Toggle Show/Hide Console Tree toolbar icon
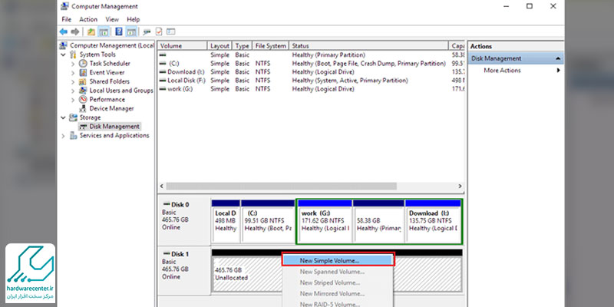 point(104,31)
